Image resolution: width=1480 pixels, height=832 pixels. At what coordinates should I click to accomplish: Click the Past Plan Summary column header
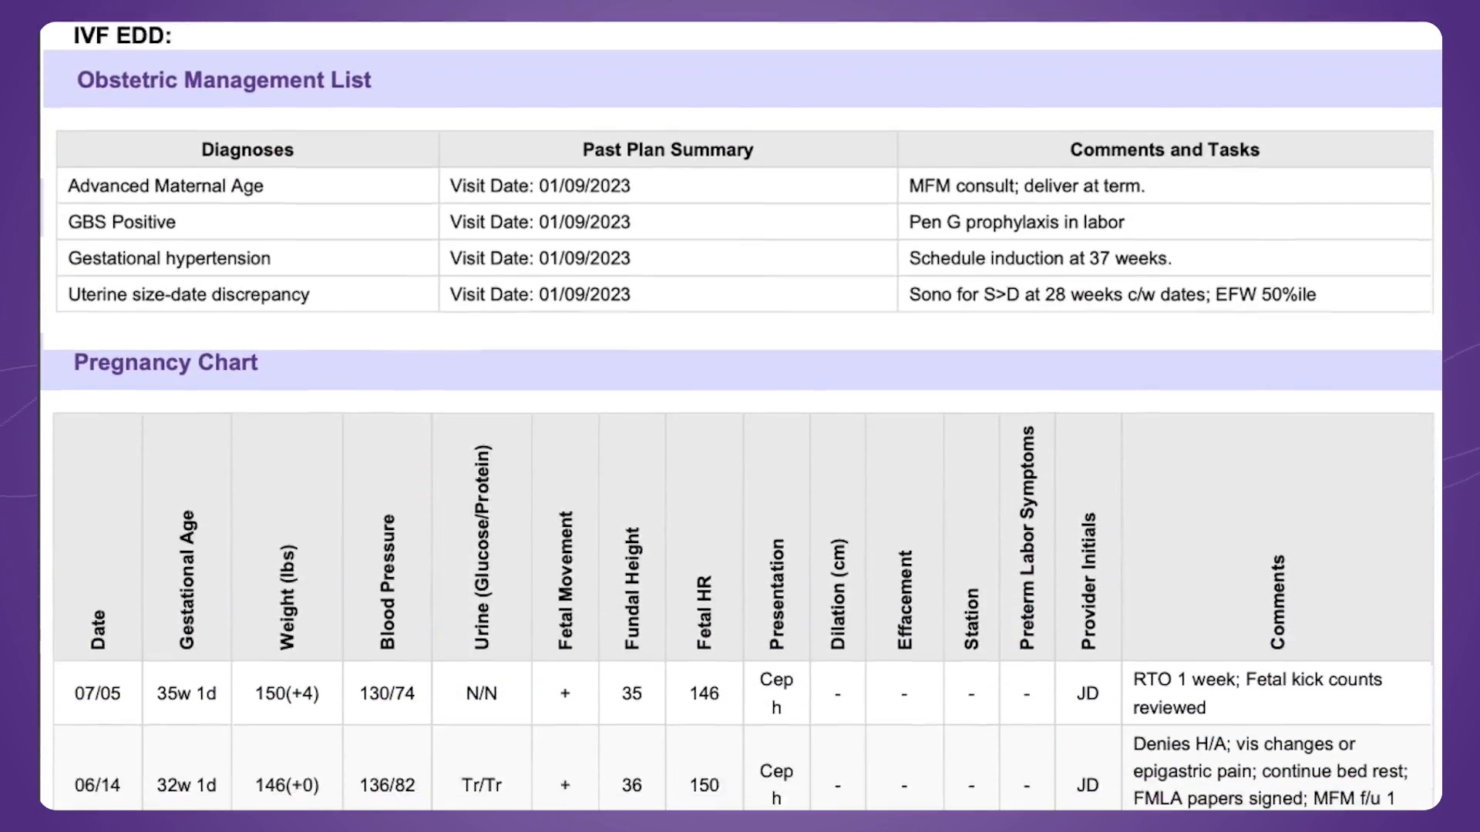pyautogui.click(x=667, y=149)
